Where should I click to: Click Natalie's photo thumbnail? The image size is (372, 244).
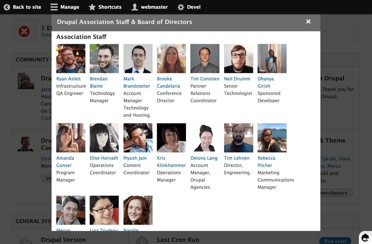[138, 210]
